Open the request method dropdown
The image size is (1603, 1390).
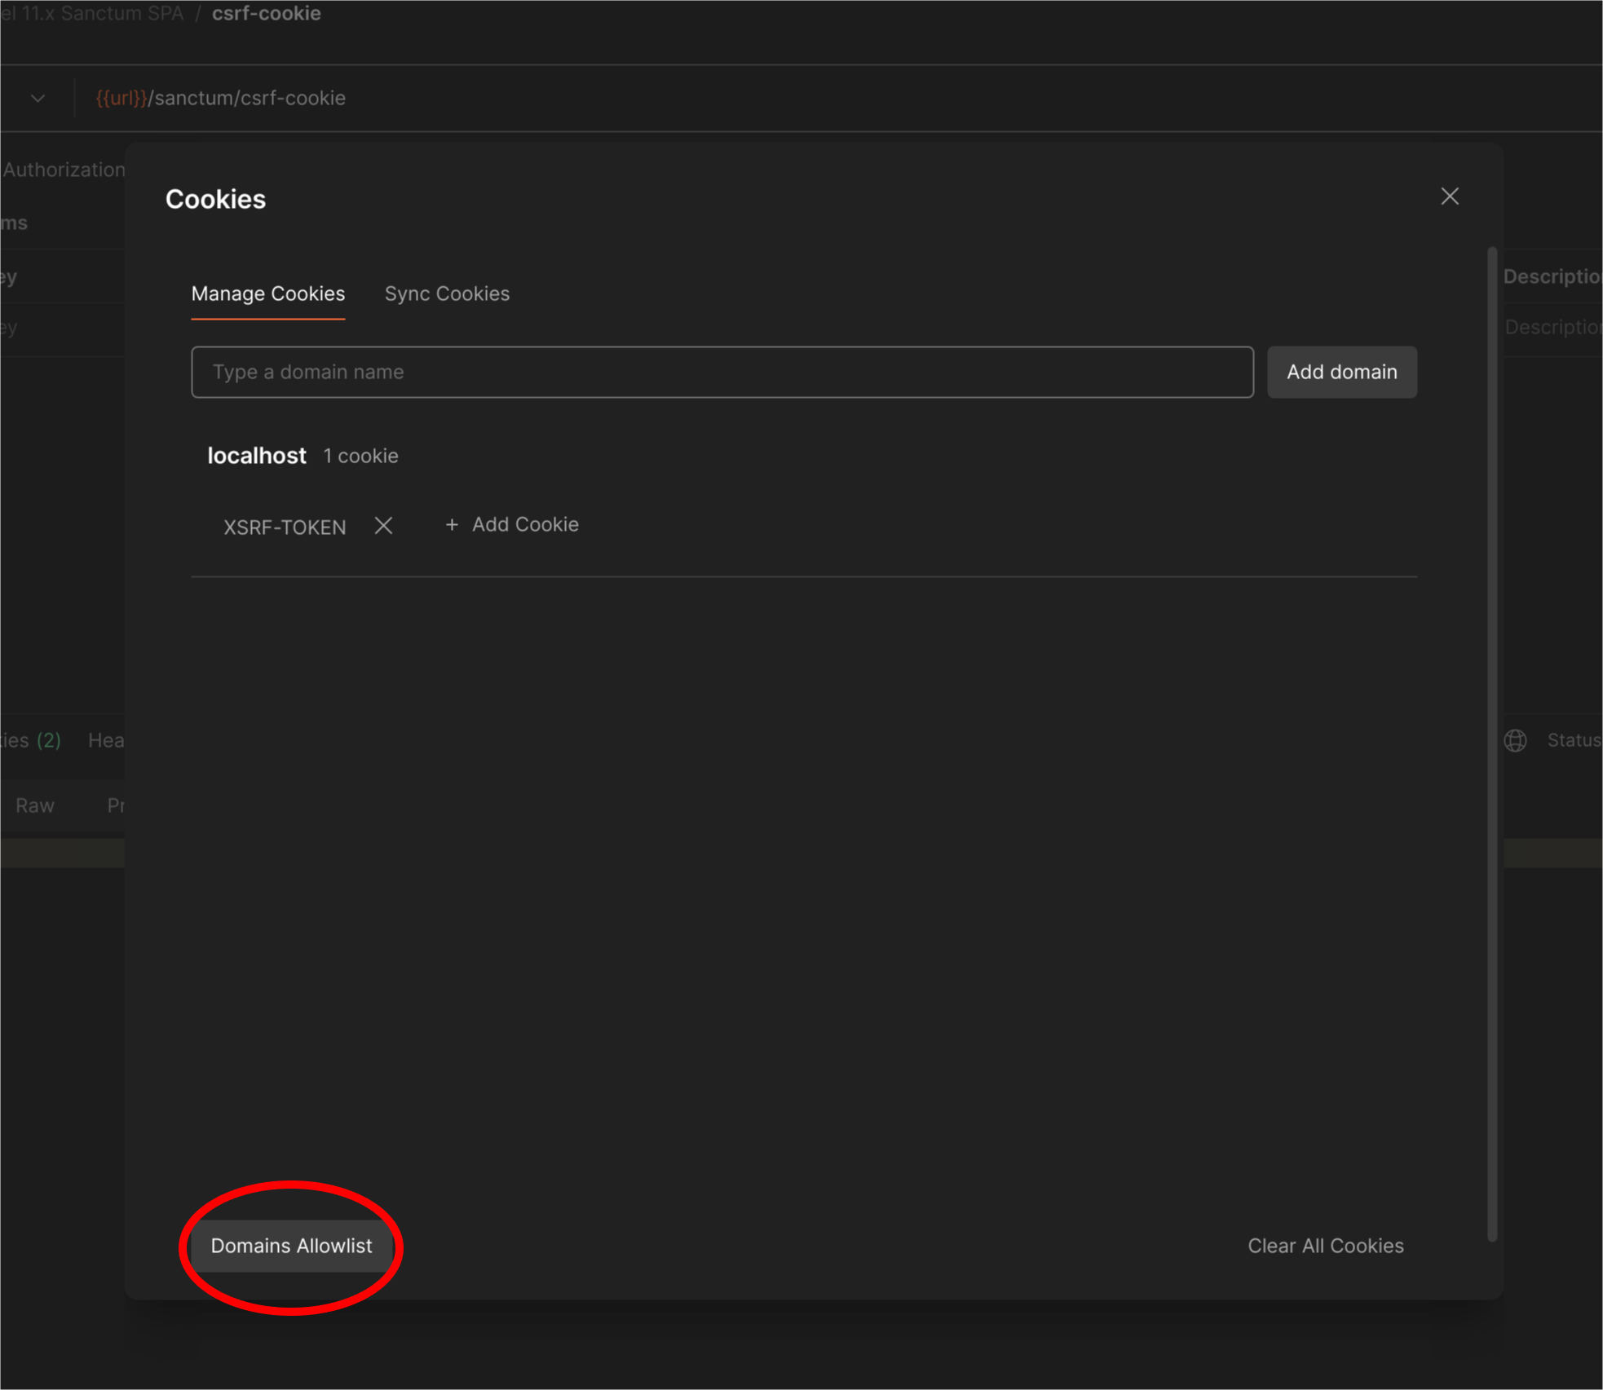(x=38, y=98)
